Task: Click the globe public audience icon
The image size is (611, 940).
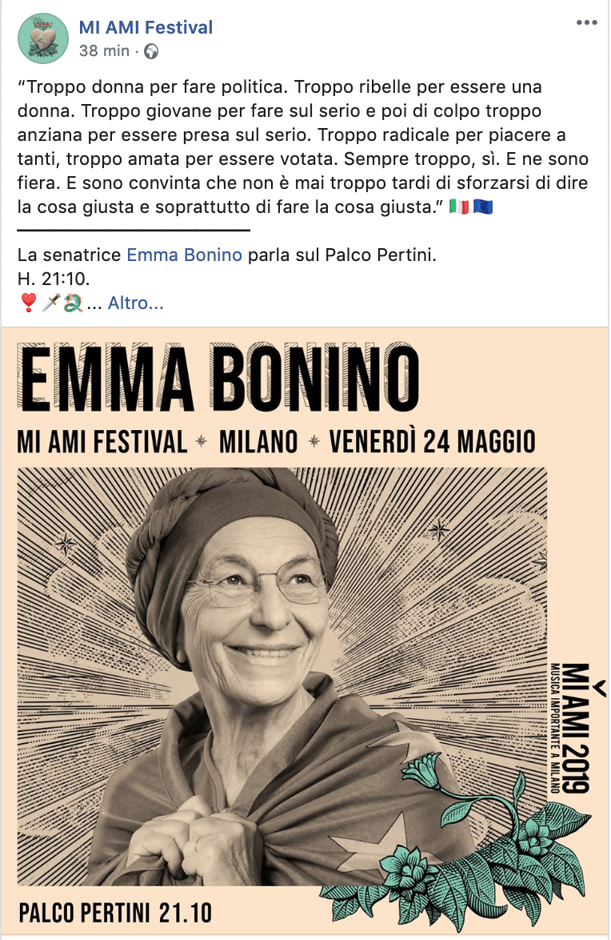Action: 151,52
